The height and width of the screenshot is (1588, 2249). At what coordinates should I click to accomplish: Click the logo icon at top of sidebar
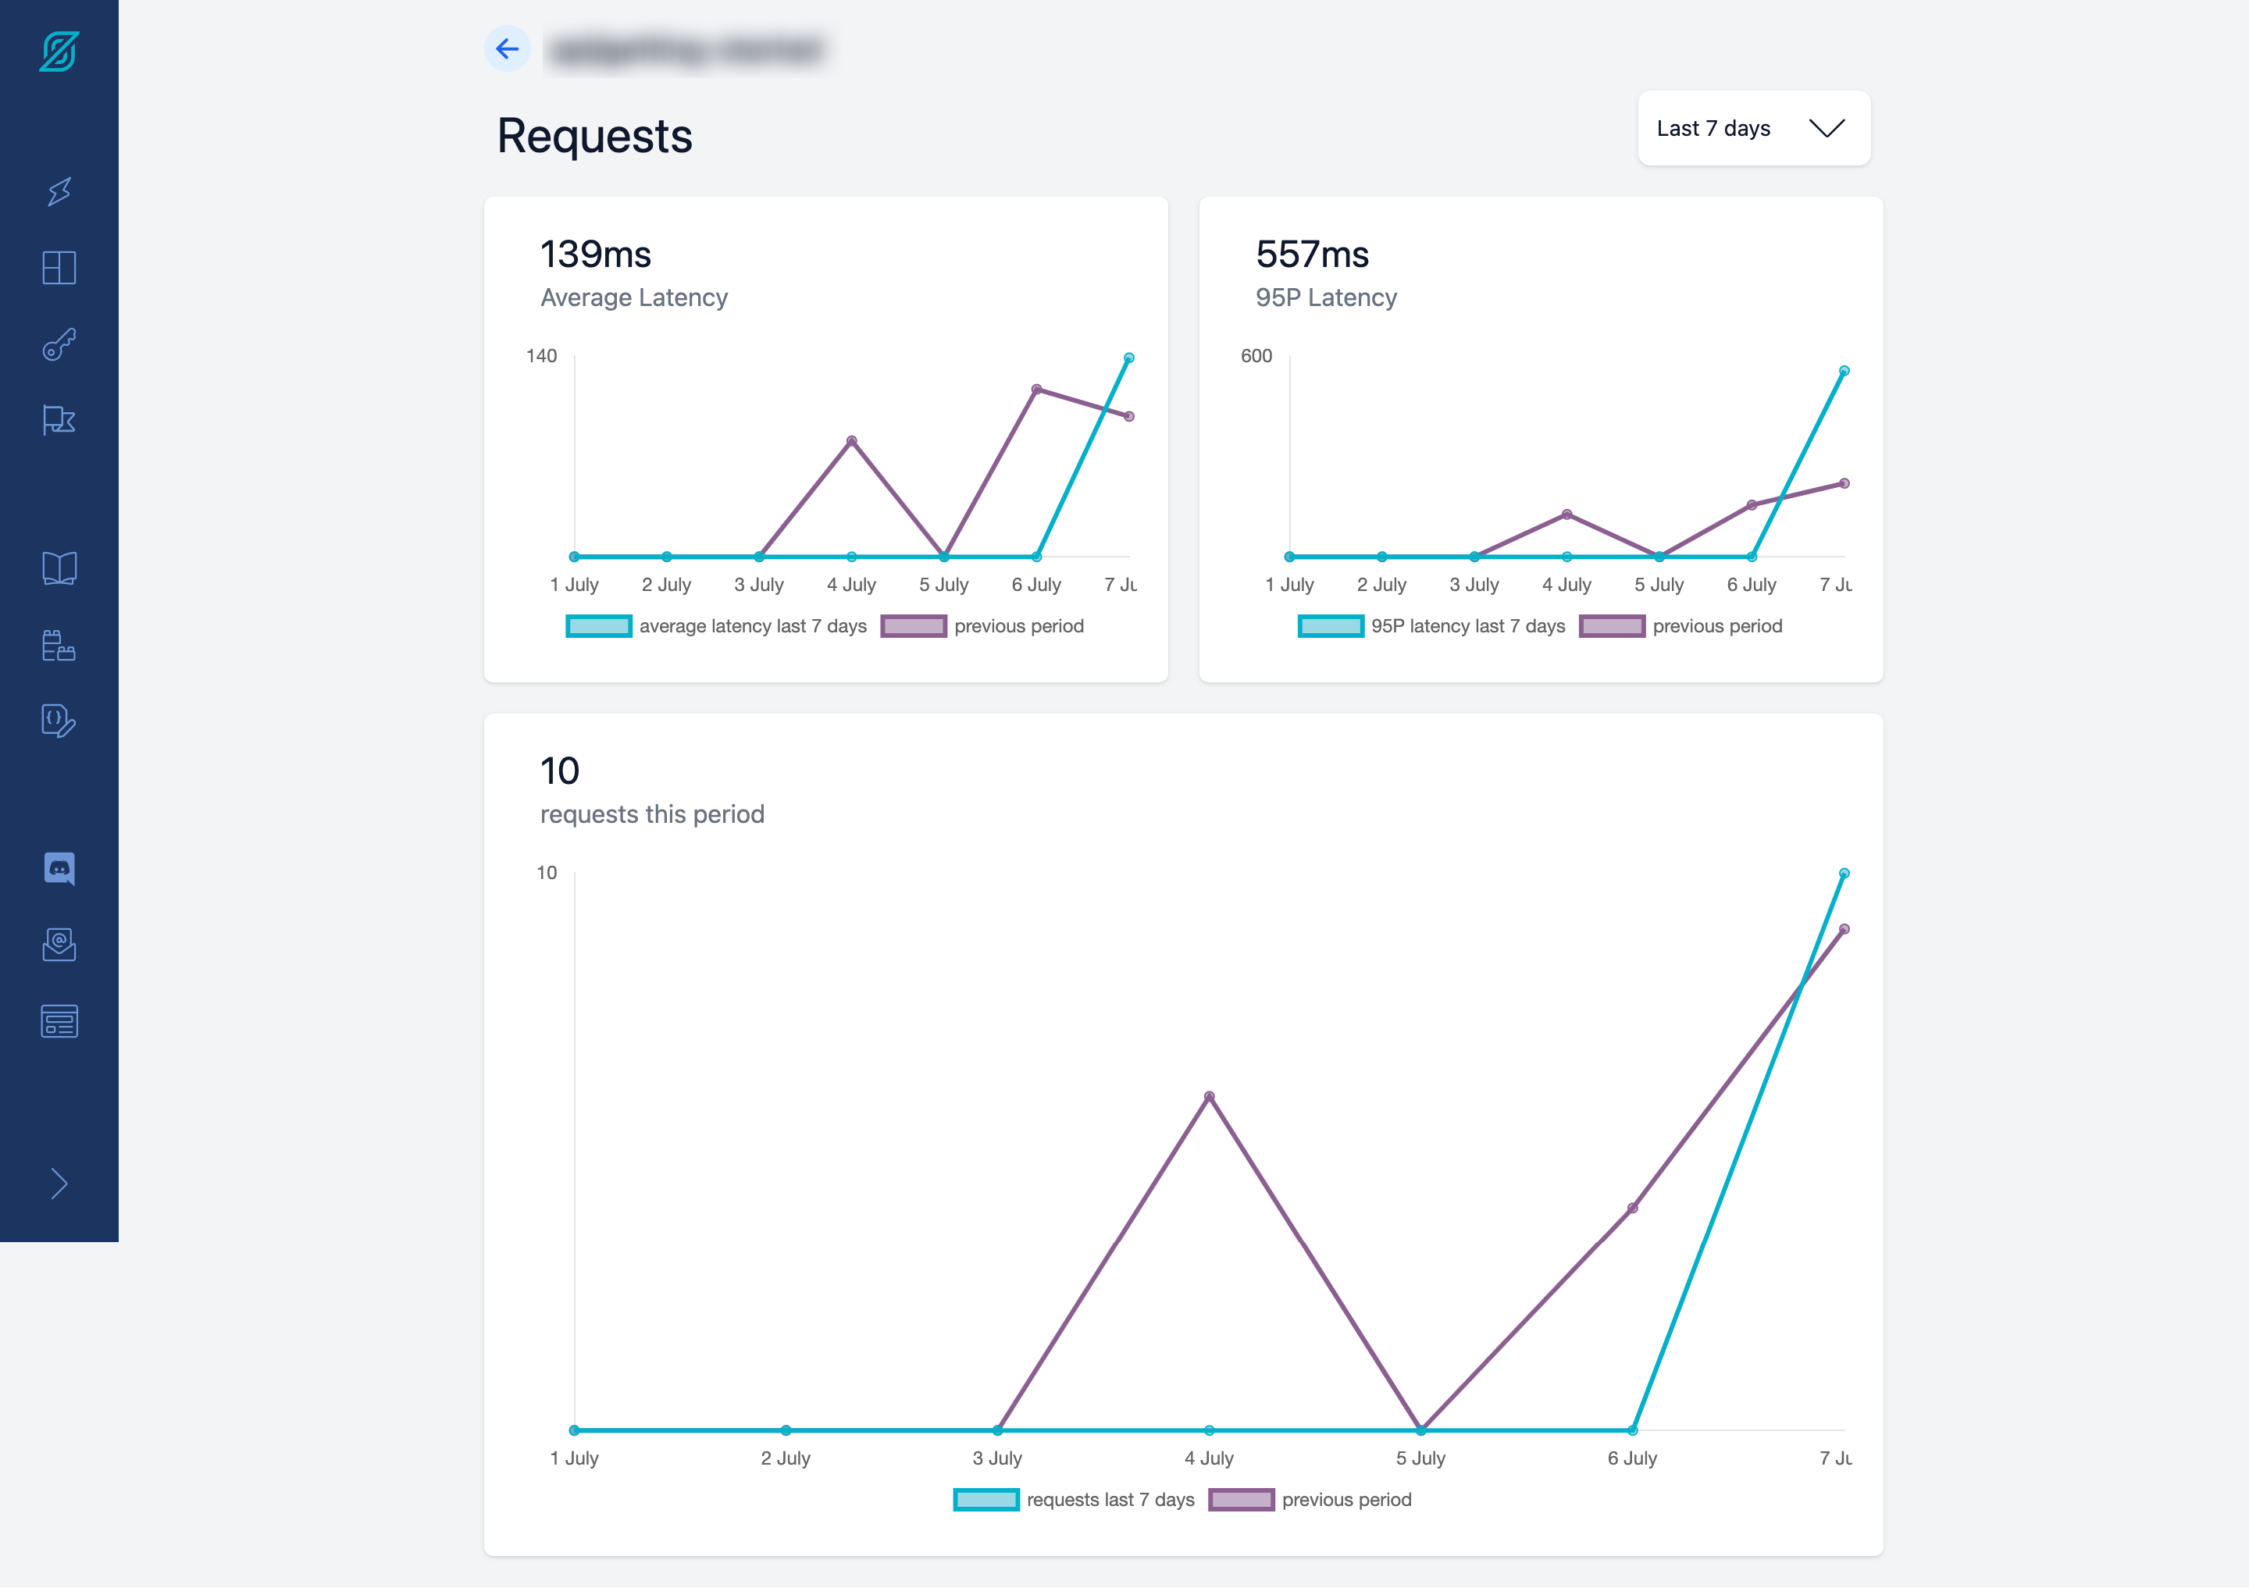point(59,51)
